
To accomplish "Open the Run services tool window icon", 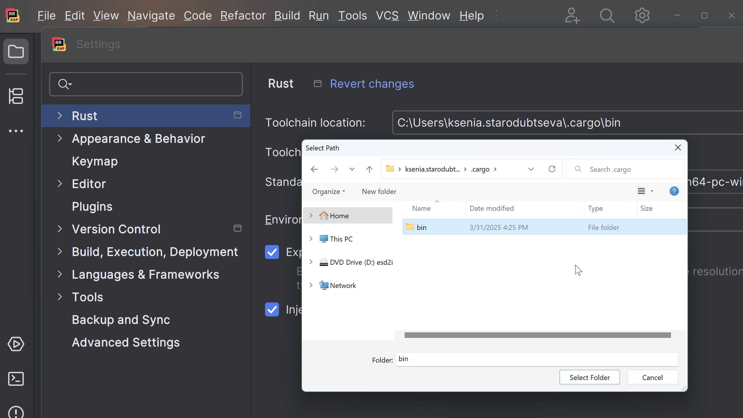I will 16,344.
